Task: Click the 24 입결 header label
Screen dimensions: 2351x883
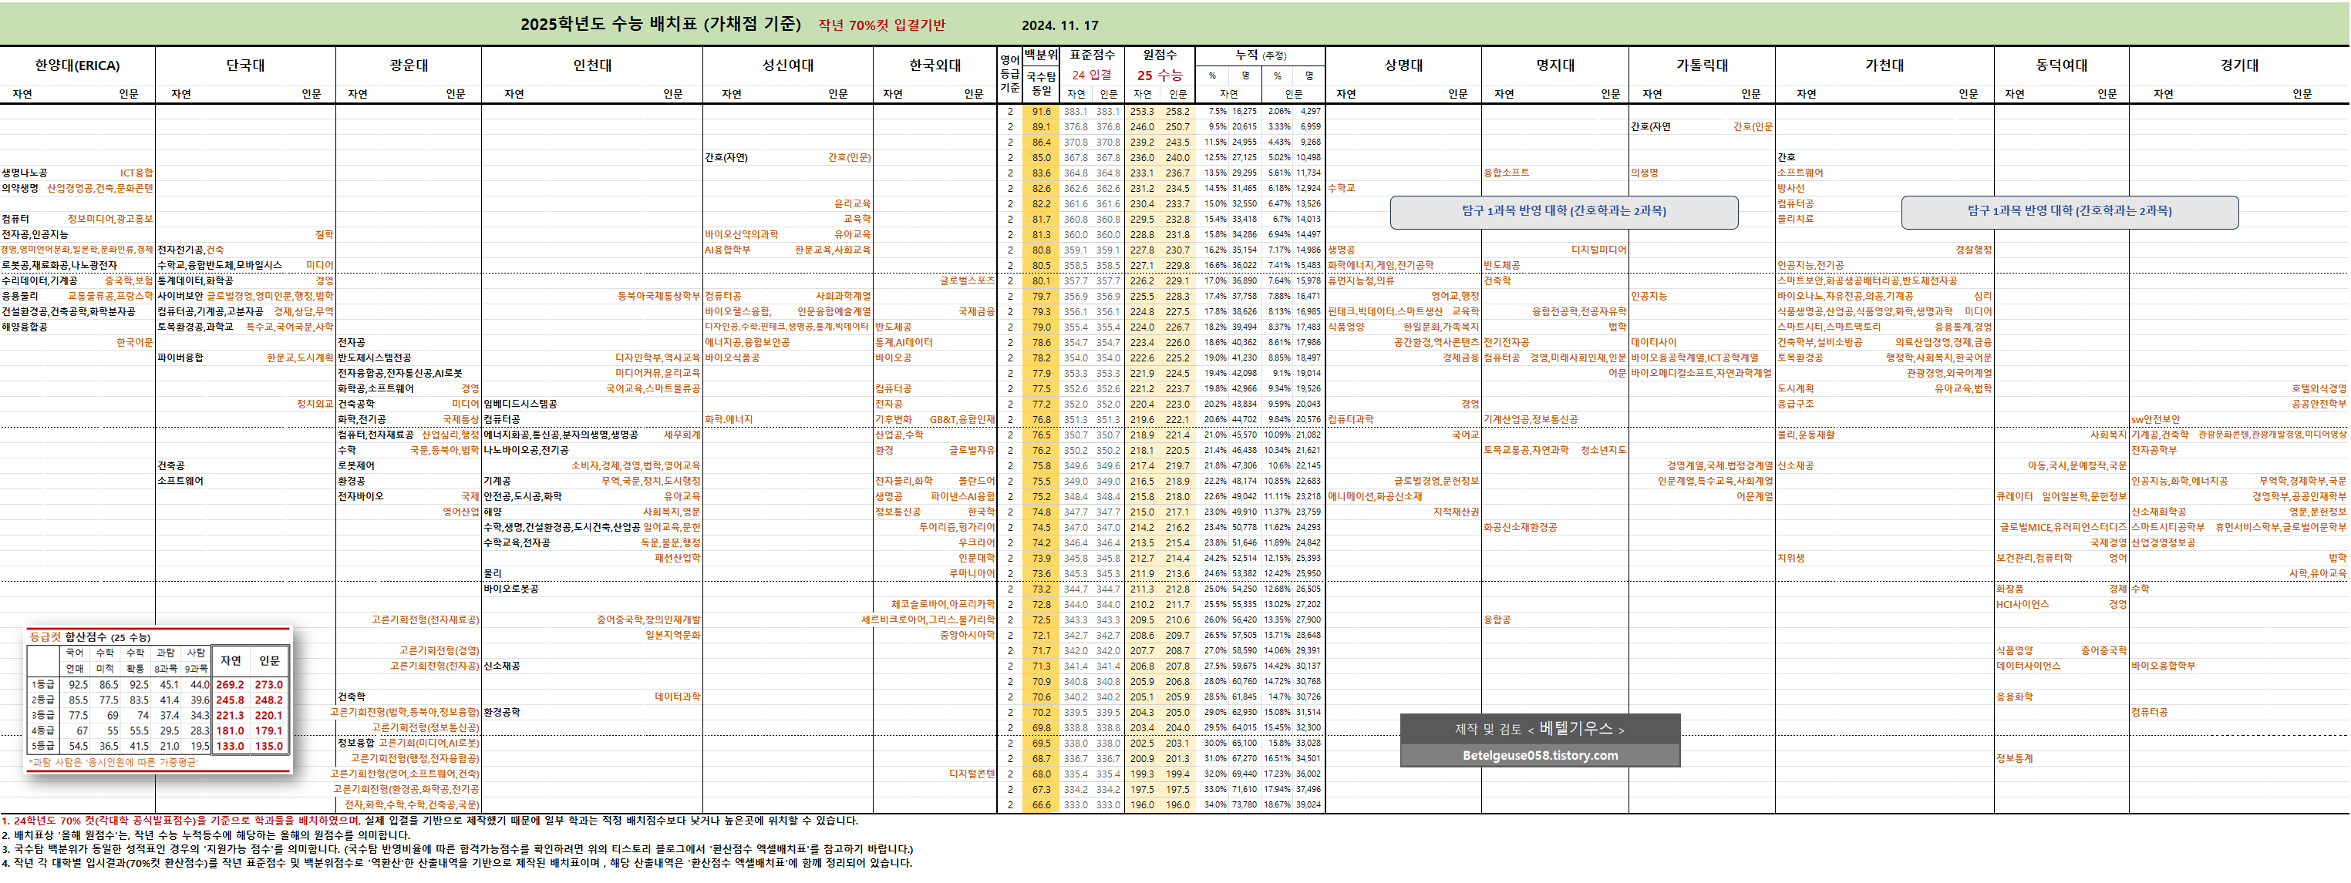Action: pos(1092,76)
